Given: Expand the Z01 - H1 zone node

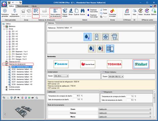Looking at the screenshot, I should point(7,31).
